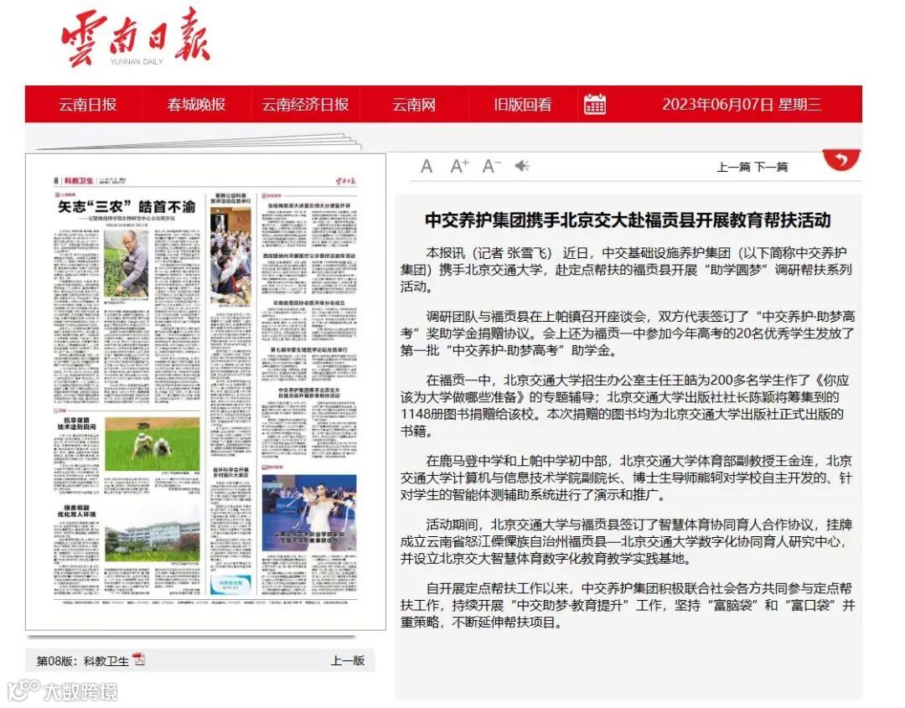Click the paragraph starting 在福贡一中
The width and height of the screenshot is (905, 708).
[x=623, y=405]
